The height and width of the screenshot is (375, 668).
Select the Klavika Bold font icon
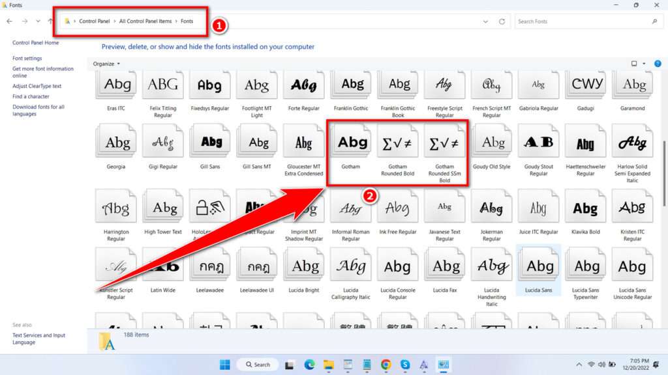[586, 206]
